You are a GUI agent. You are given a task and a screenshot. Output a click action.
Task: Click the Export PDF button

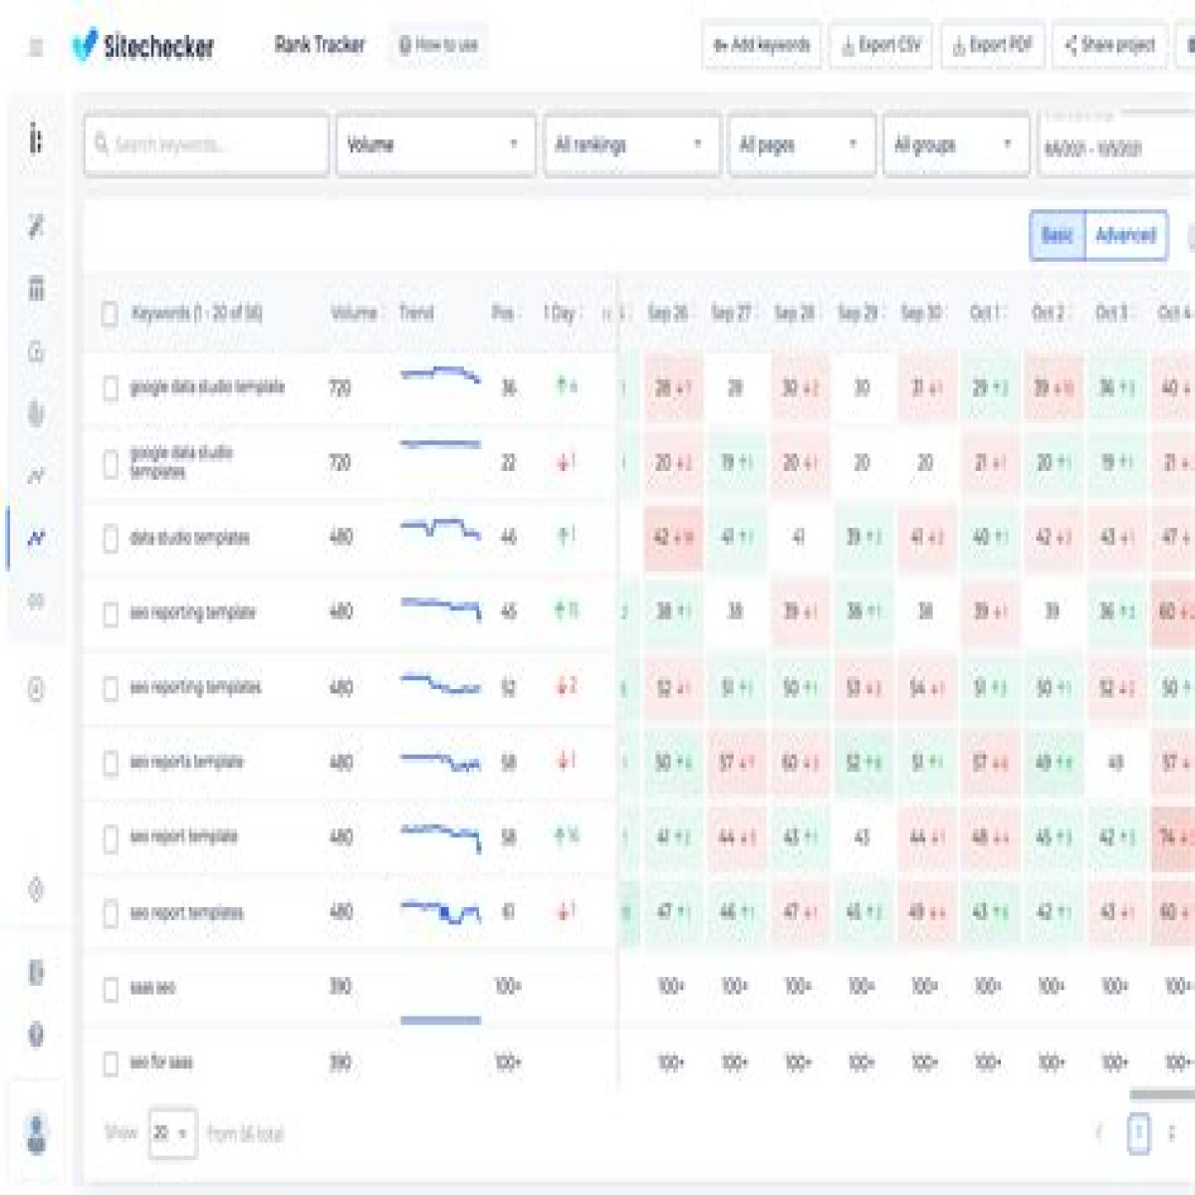(993, 46)
